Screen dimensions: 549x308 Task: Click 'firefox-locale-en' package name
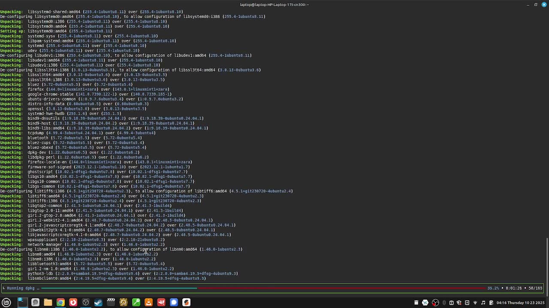[47, 162]
